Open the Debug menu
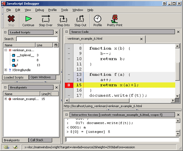Image resolution: width=183 pixels, height=151 pixels. point(40,10)
